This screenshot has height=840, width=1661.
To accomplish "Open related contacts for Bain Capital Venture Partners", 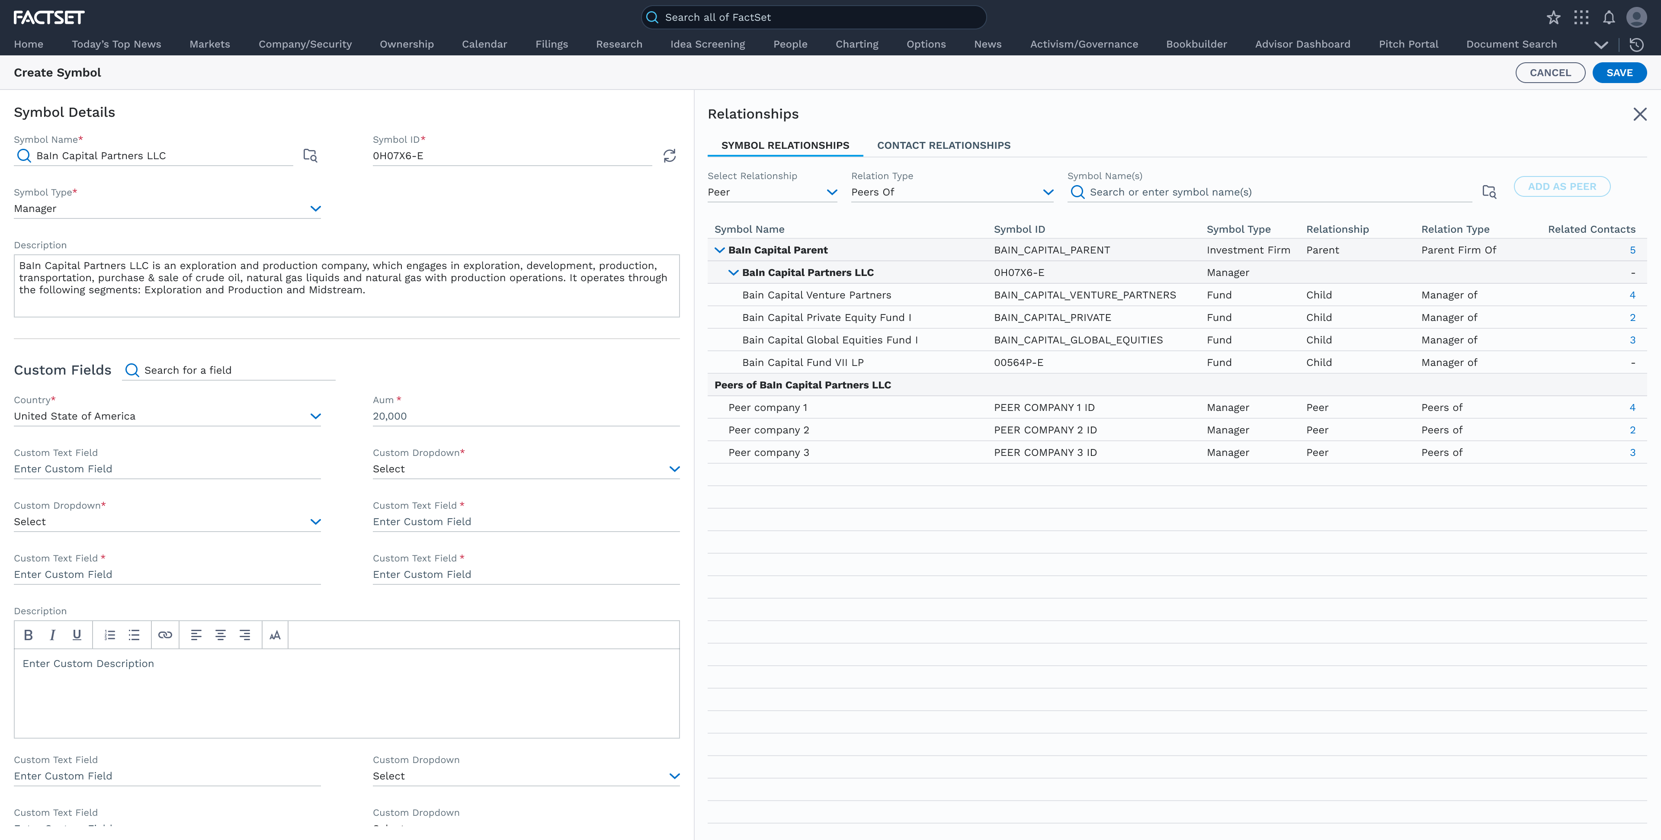I will pos(1632,295).
